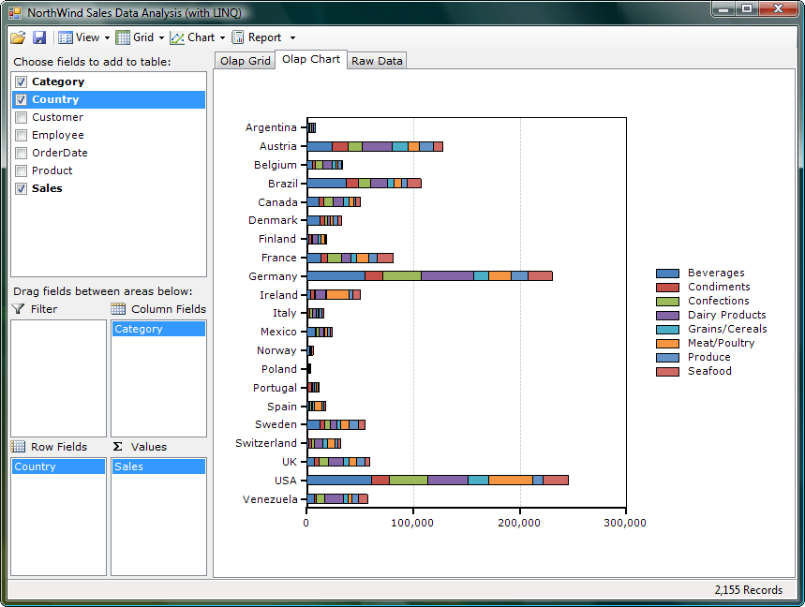Click the View grid icon

66,37
